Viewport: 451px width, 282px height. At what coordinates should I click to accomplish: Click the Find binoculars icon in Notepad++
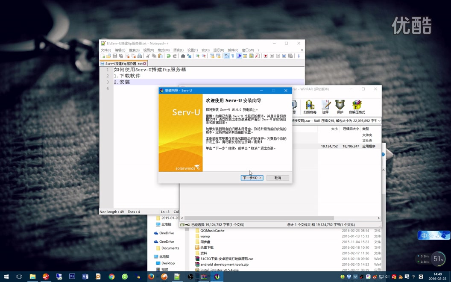pos(183,56)
